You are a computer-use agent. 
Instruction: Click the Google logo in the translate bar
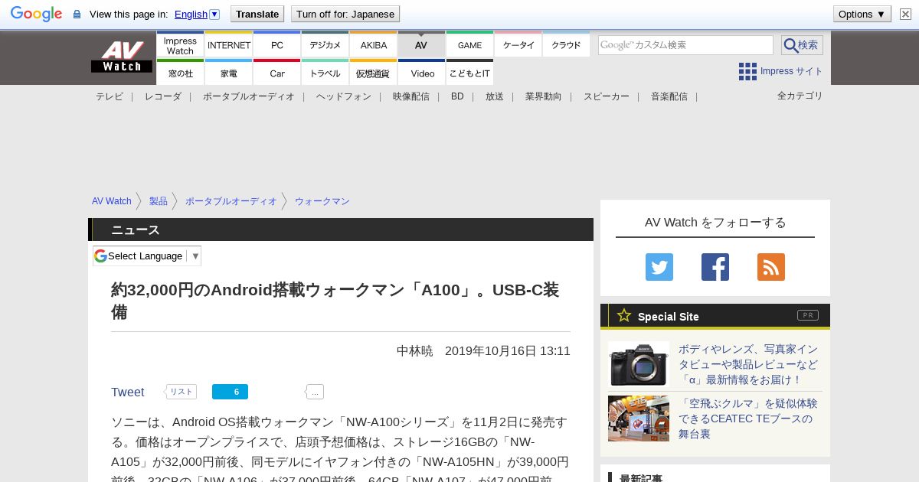(36, 14)
